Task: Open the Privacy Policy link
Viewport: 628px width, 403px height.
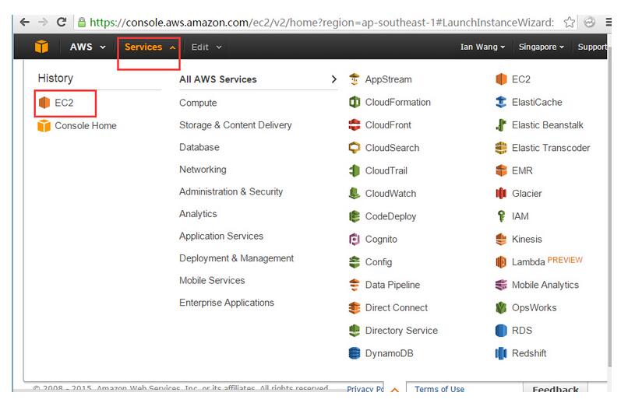Action: pyautogui.click(x=365, y=389)
